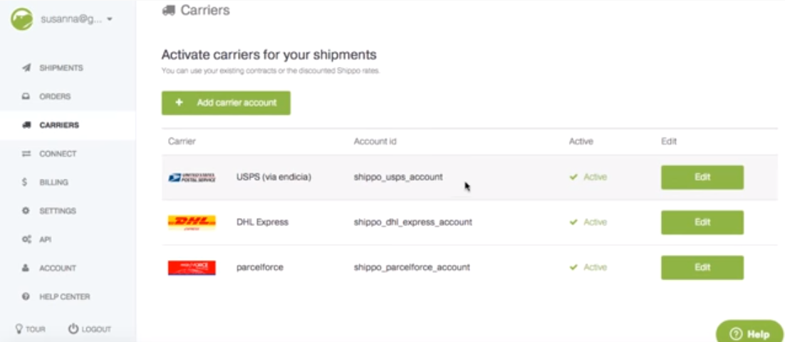Click the Orders inbox icon
The height and width of the screenshot is (342, 785).
click(x=26, y=96)
